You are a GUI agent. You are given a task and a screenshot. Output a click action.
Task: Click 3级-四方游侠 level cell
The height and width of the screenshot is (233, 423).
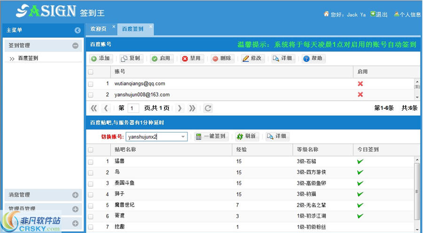[x=311, y=172]
